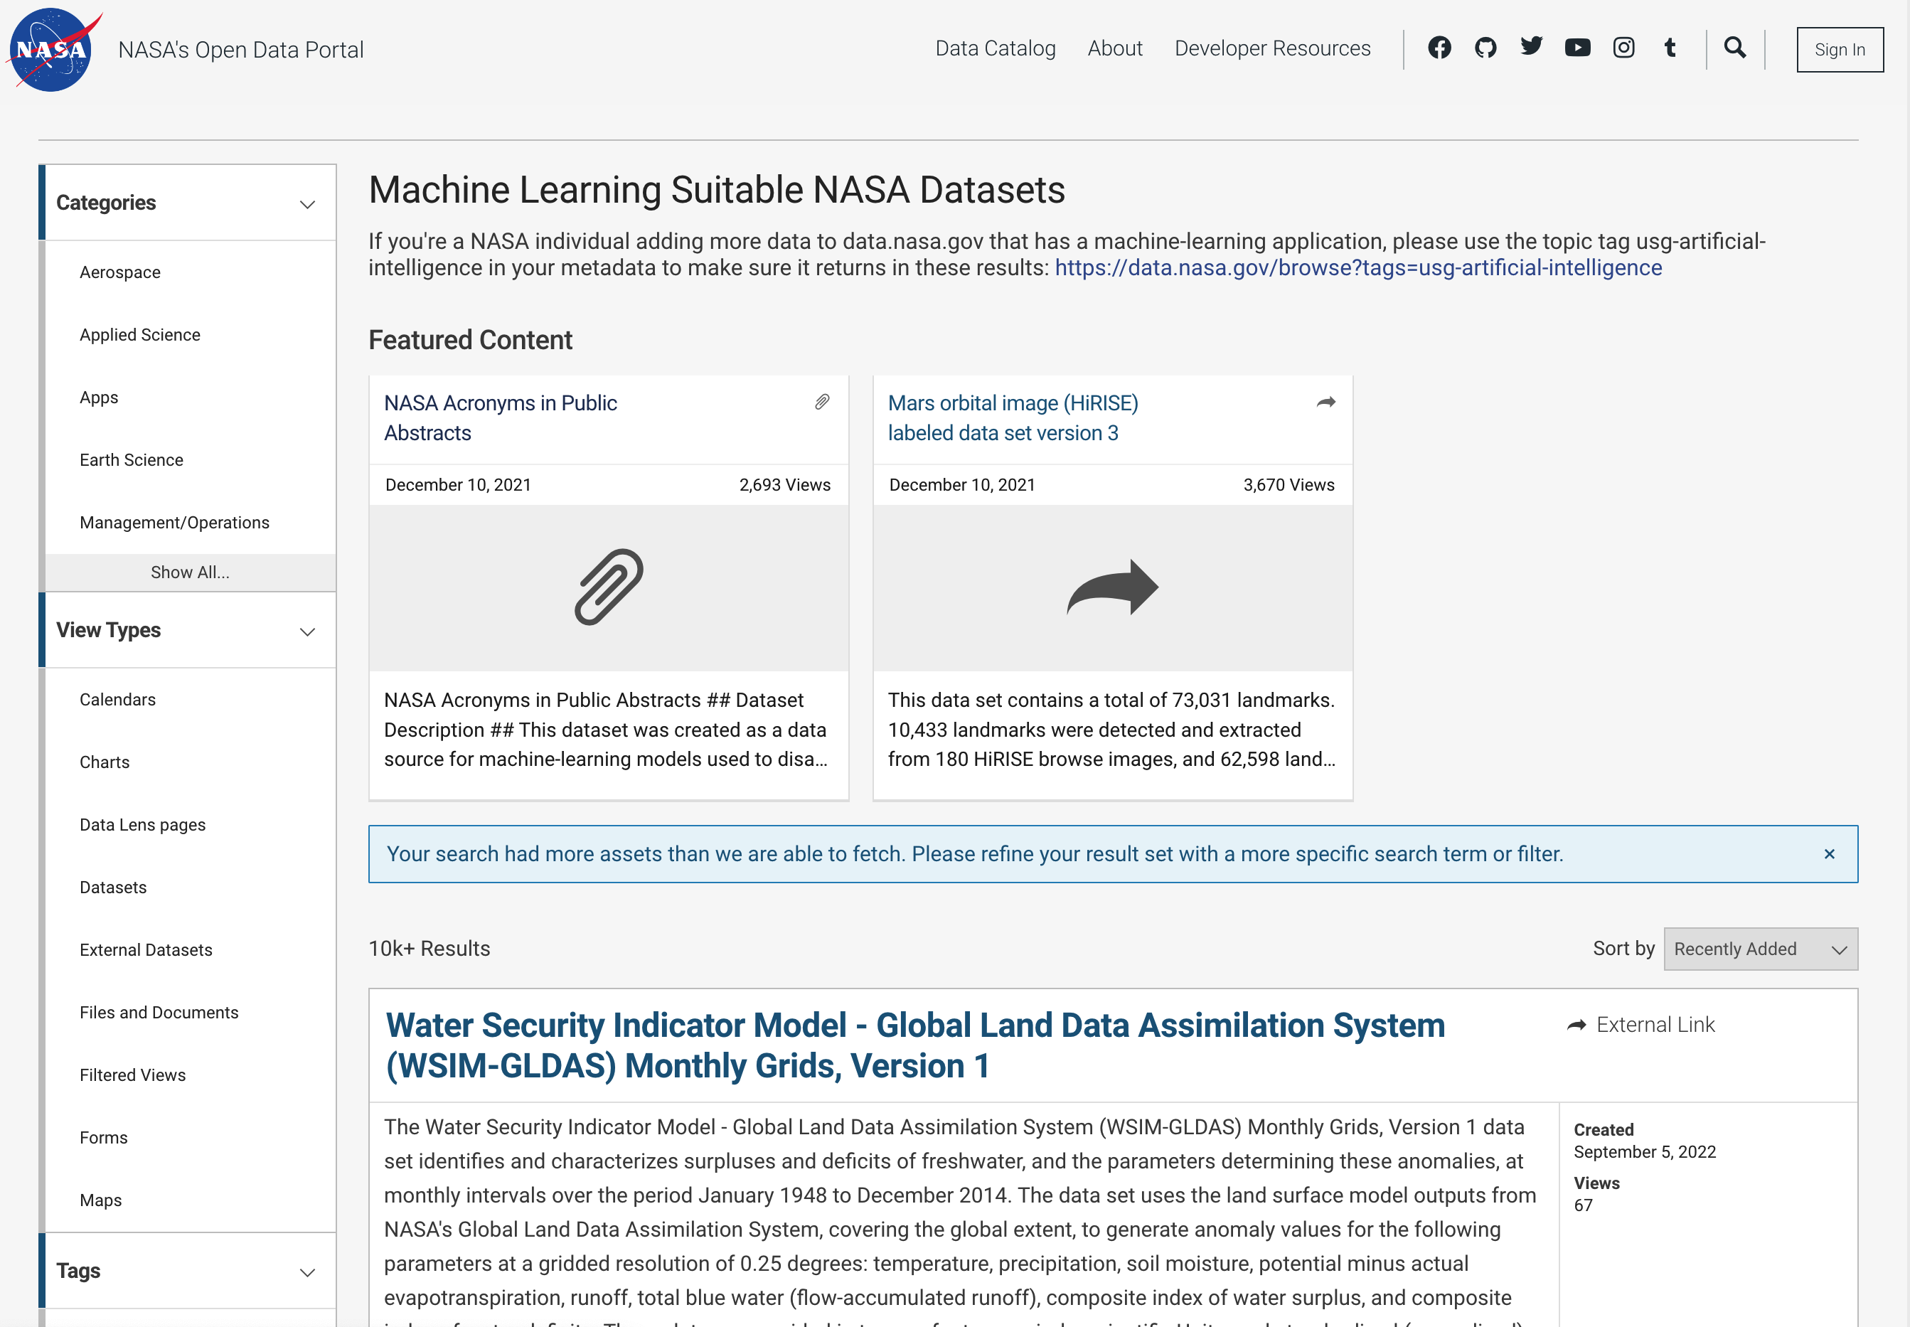Dismiss the search assets notice banner
The image size is (1910, 1327).
tap(1830, 854)
